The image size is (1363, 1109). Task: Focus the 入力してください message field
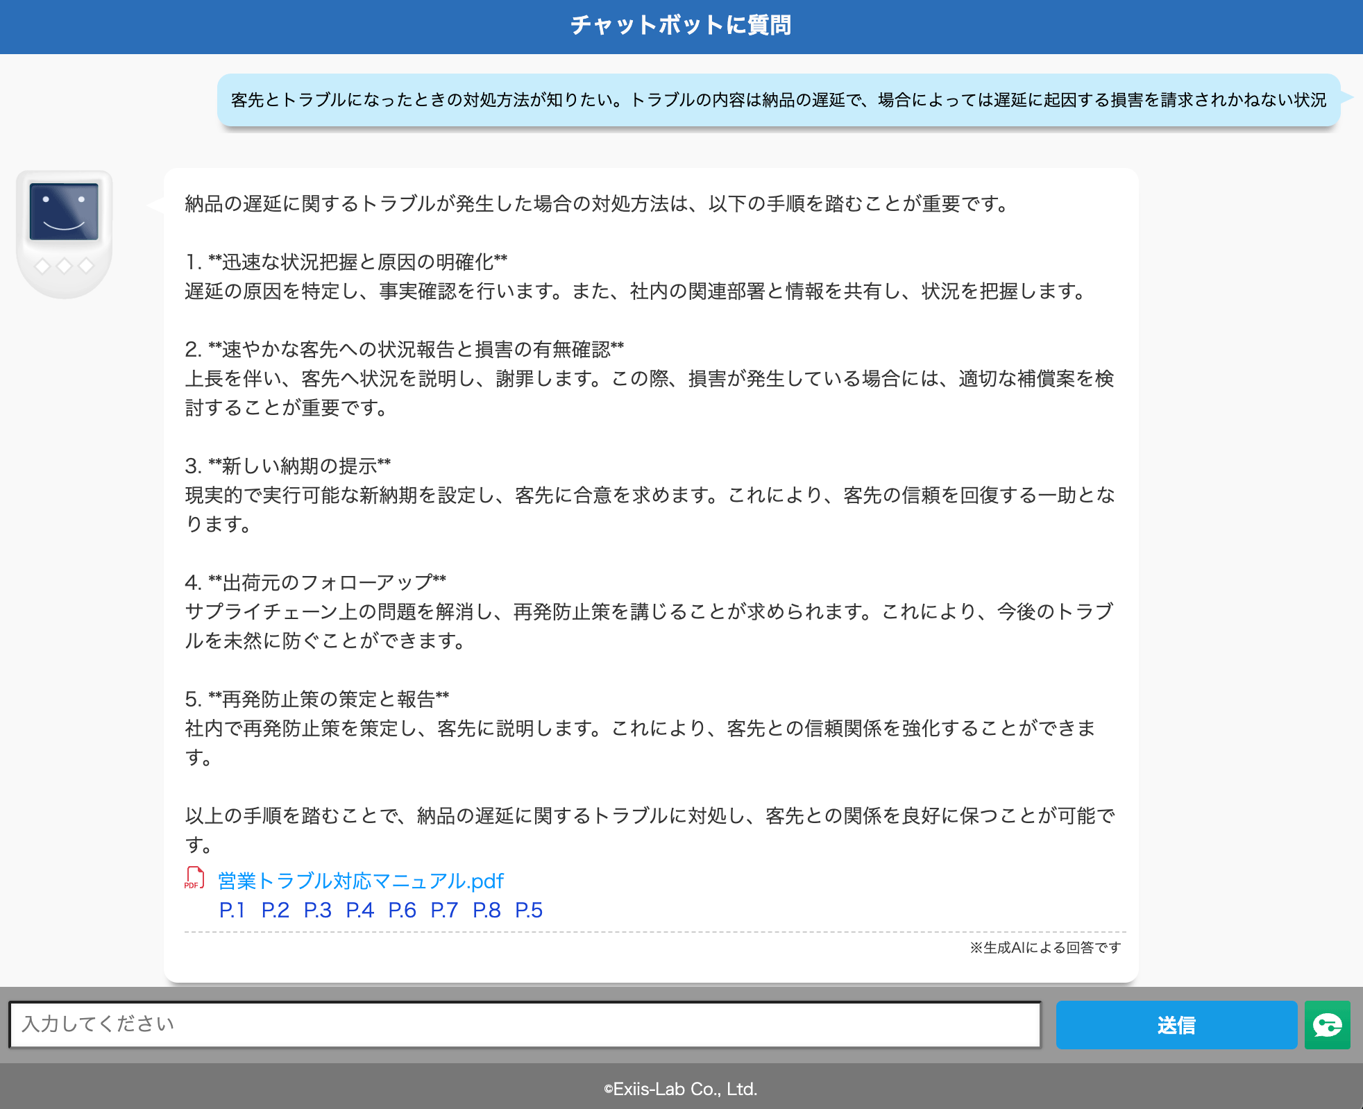525,1024
